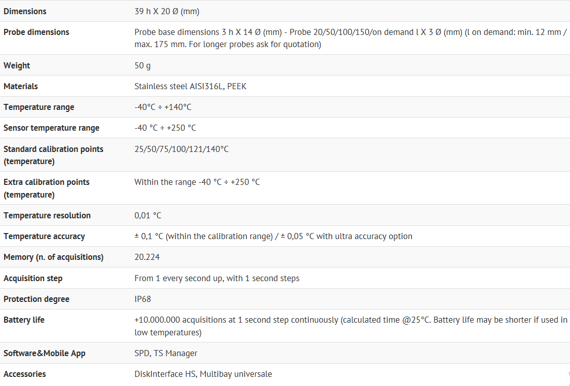Click the Standard calibration points label
The width and height of the screenshot is (570, 386).
point(53,155)
